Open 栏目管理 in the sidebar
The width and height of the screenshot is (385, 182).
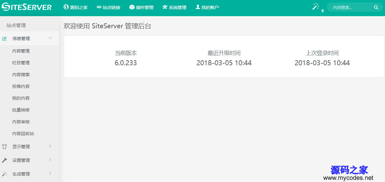(x=21, y=63)
